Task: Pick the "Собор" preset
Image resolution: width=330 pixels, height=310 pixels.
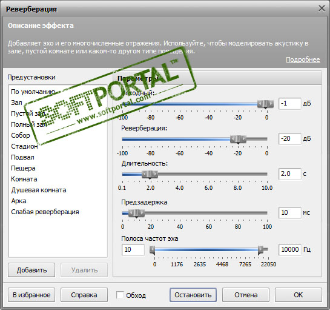Action: tap(21, 135)
